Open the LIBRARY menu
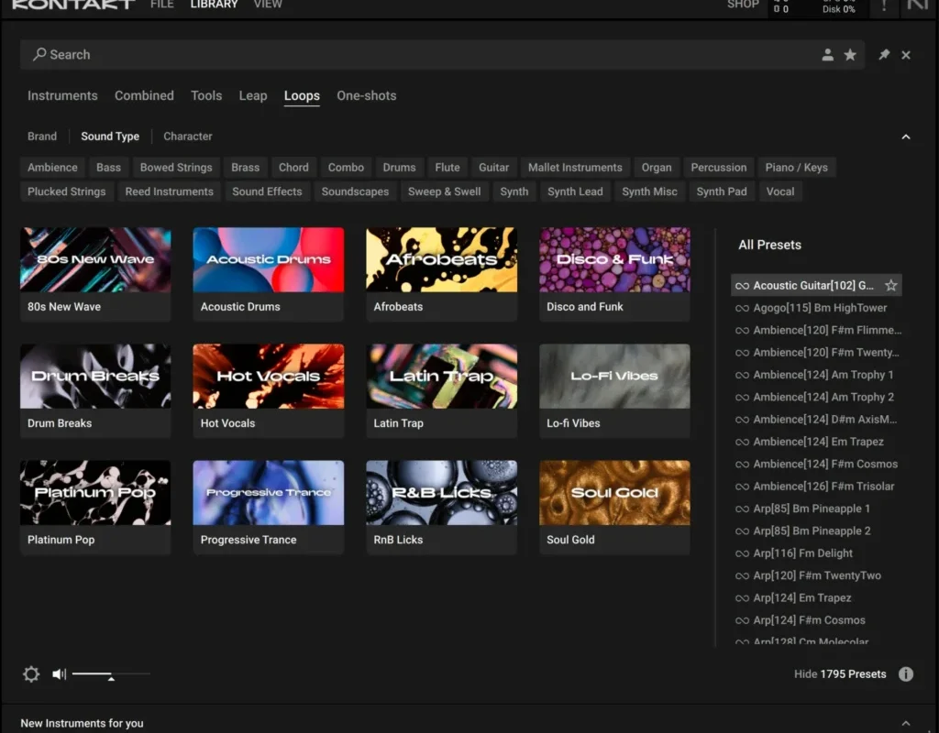 (214, 5)
